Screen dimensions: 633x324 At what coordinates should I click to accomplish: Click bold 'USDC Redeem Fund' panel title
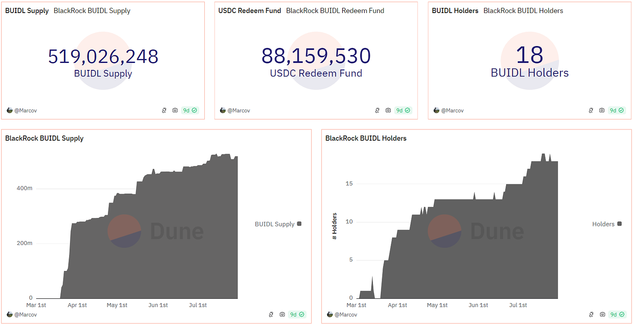(250, 11)
